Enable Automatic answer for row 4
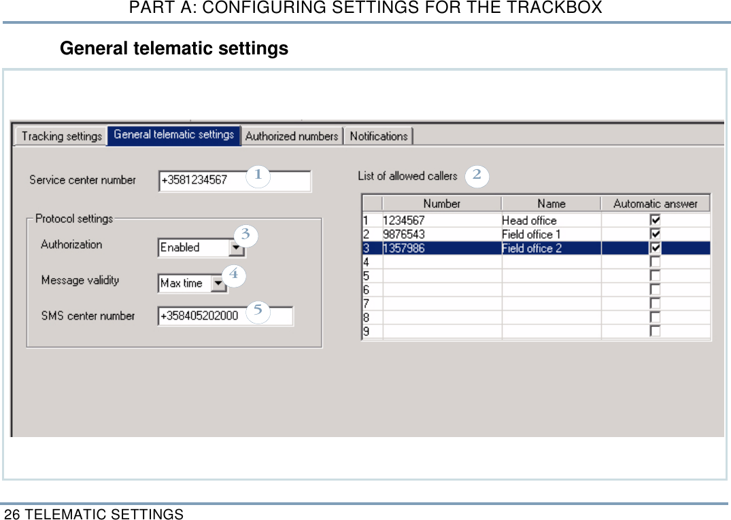 (x=653, y=262)
